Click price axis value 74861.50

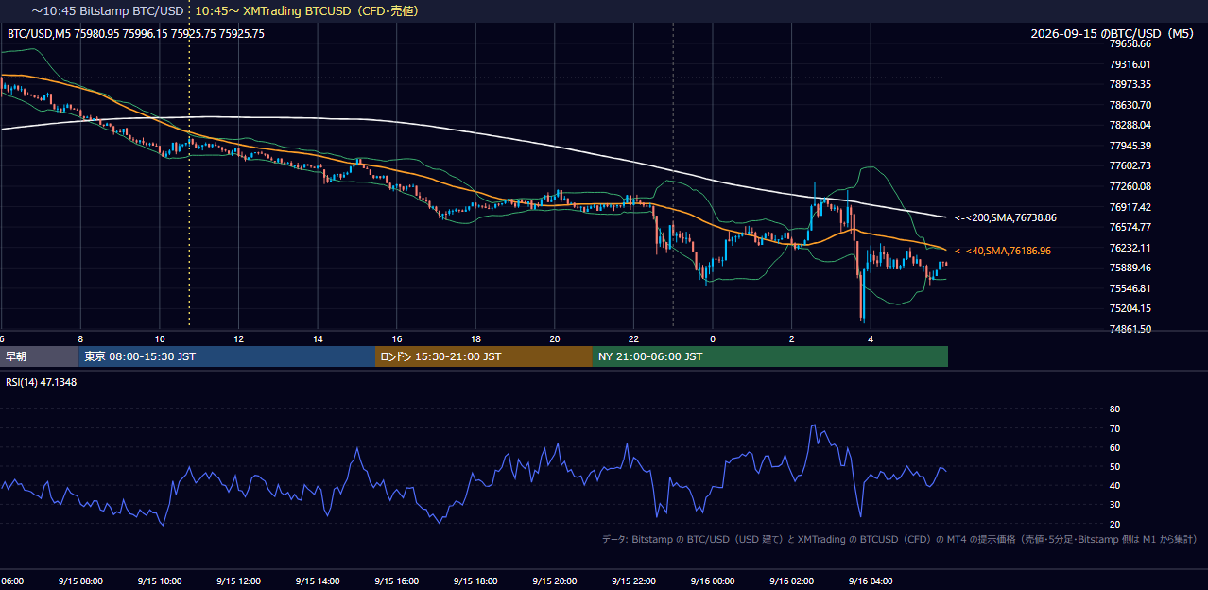(1130, 329)
